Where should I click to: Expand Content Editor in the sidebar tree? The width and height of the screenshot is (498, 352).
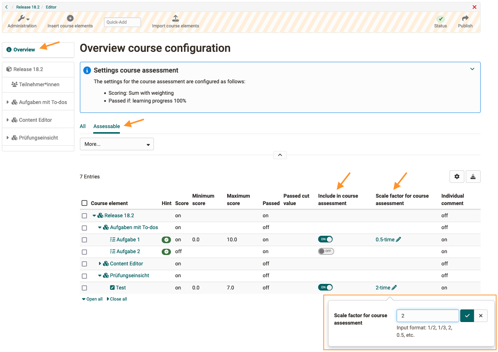coord(7,120)
